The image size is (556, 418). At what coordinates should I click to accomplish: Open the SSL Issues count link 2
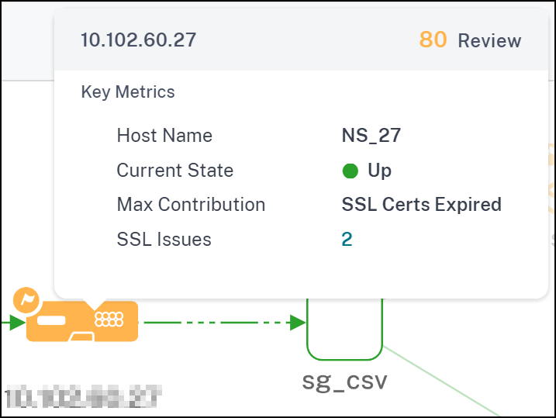(347, 240)
